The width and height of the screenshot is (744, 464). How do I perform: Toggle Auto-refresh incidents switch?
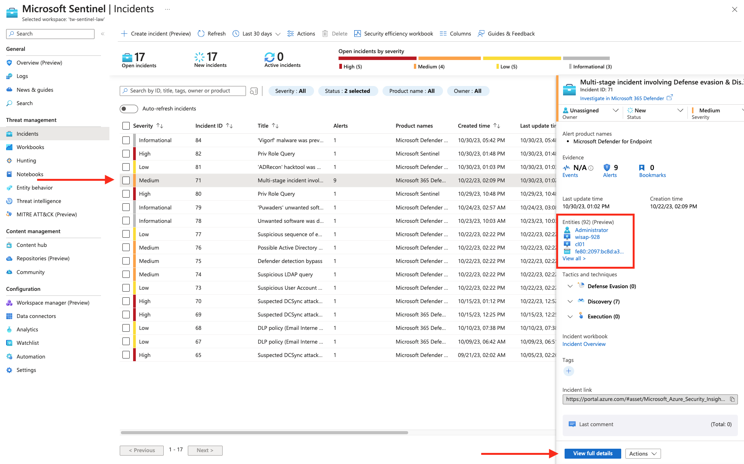(129, 109)
